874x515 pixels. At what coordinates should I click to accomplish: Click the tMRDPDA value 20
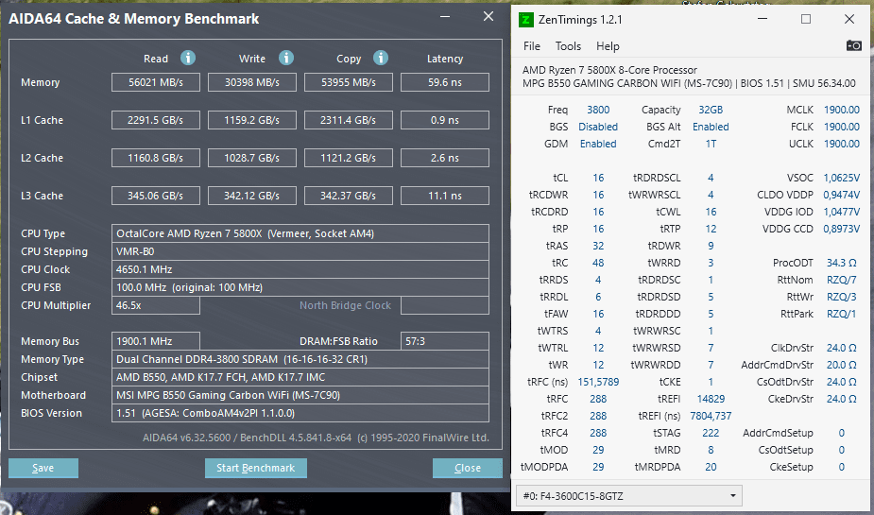point(711,467)
